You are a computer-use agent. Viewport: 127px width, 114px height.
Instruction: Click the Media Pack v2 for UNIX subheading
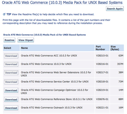44,35
